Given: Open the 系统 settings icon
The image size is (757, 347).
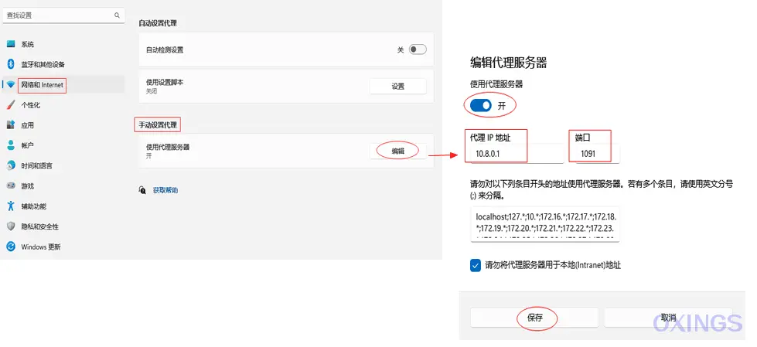Looking at the screenshot, I should [x=11, y=45].
